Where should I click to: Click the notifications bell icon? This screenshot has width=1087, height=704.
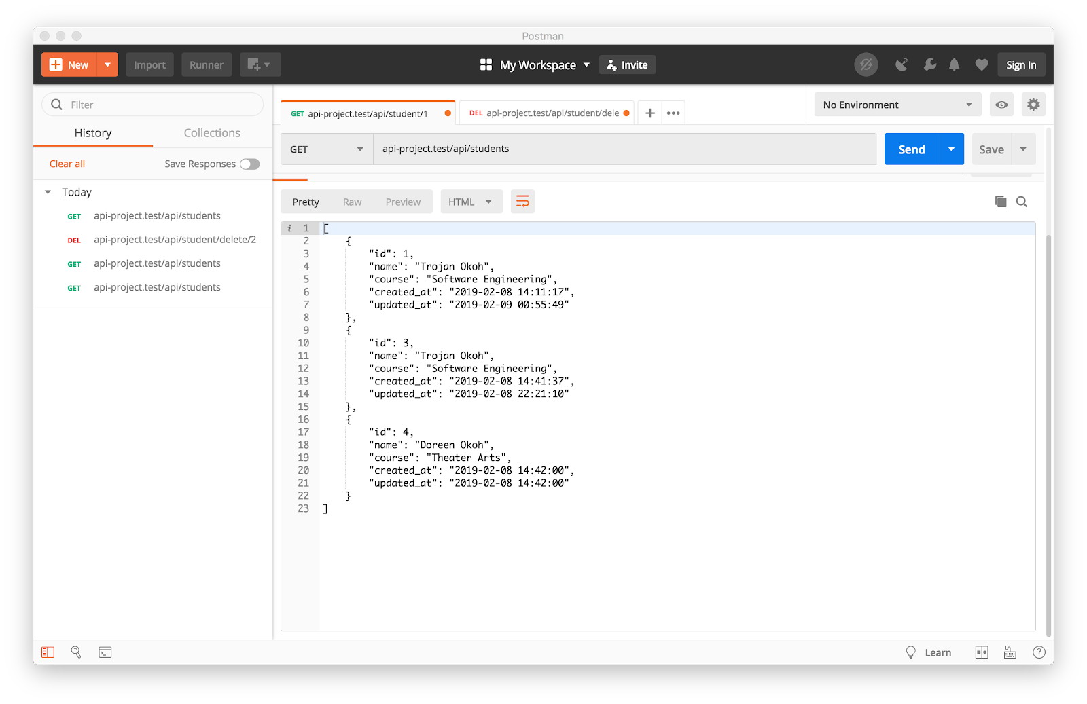(x=955, y=65)
